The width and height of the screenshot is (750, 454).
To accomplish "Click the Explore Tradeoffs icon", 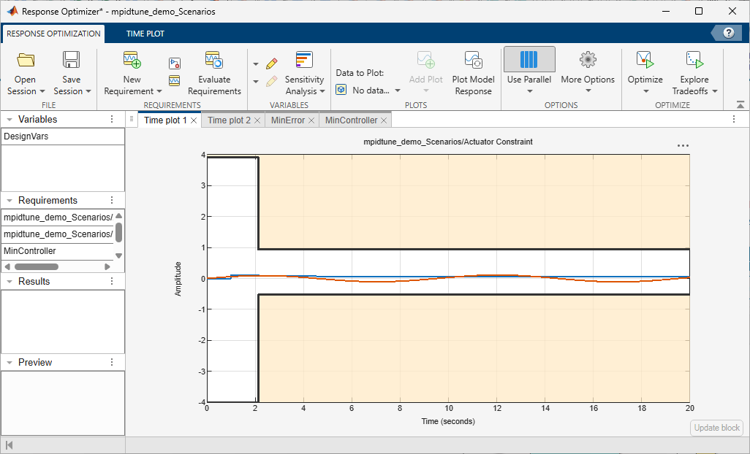I will click(x=694, y=60).
